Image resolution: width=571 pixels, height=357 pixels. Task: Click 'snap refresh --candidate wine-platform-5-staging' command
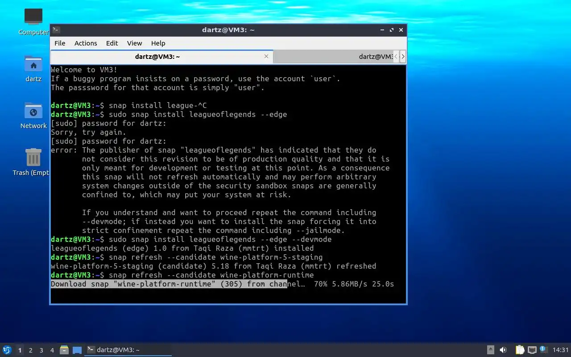[215, 257]
